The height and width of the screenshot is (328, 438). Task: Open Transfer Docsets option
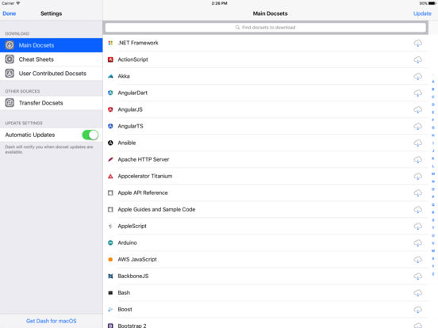52,103
